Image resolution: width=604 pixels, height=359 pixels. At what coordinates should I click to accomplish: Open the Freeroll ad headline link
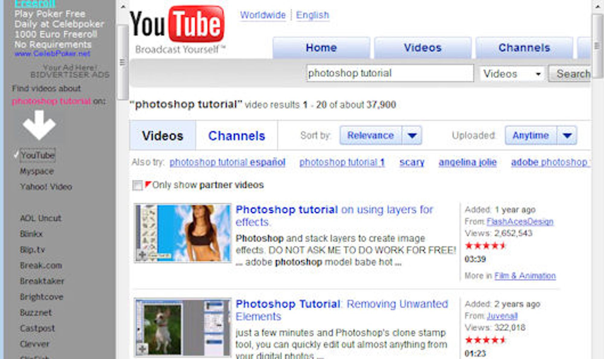click(35, 4)
